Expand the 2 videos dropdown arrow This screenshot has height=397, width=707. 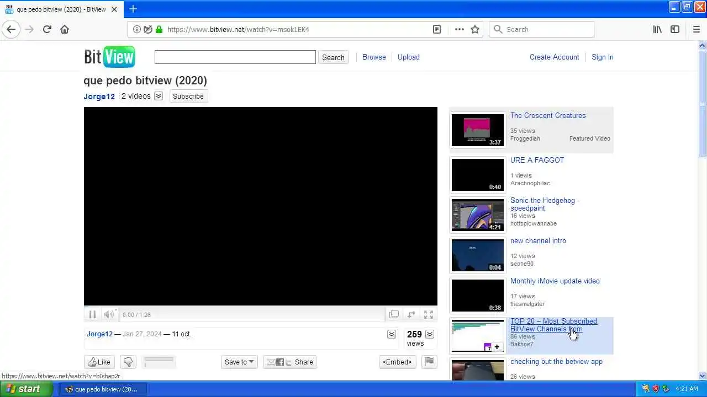(159, 96)
